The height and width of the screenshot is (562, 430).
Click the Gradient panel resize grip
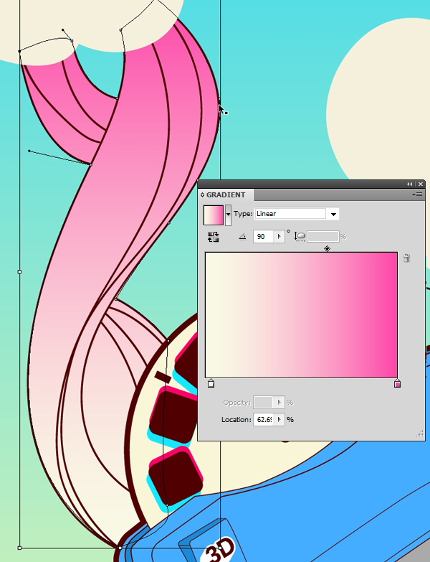[x=420, y=434]
